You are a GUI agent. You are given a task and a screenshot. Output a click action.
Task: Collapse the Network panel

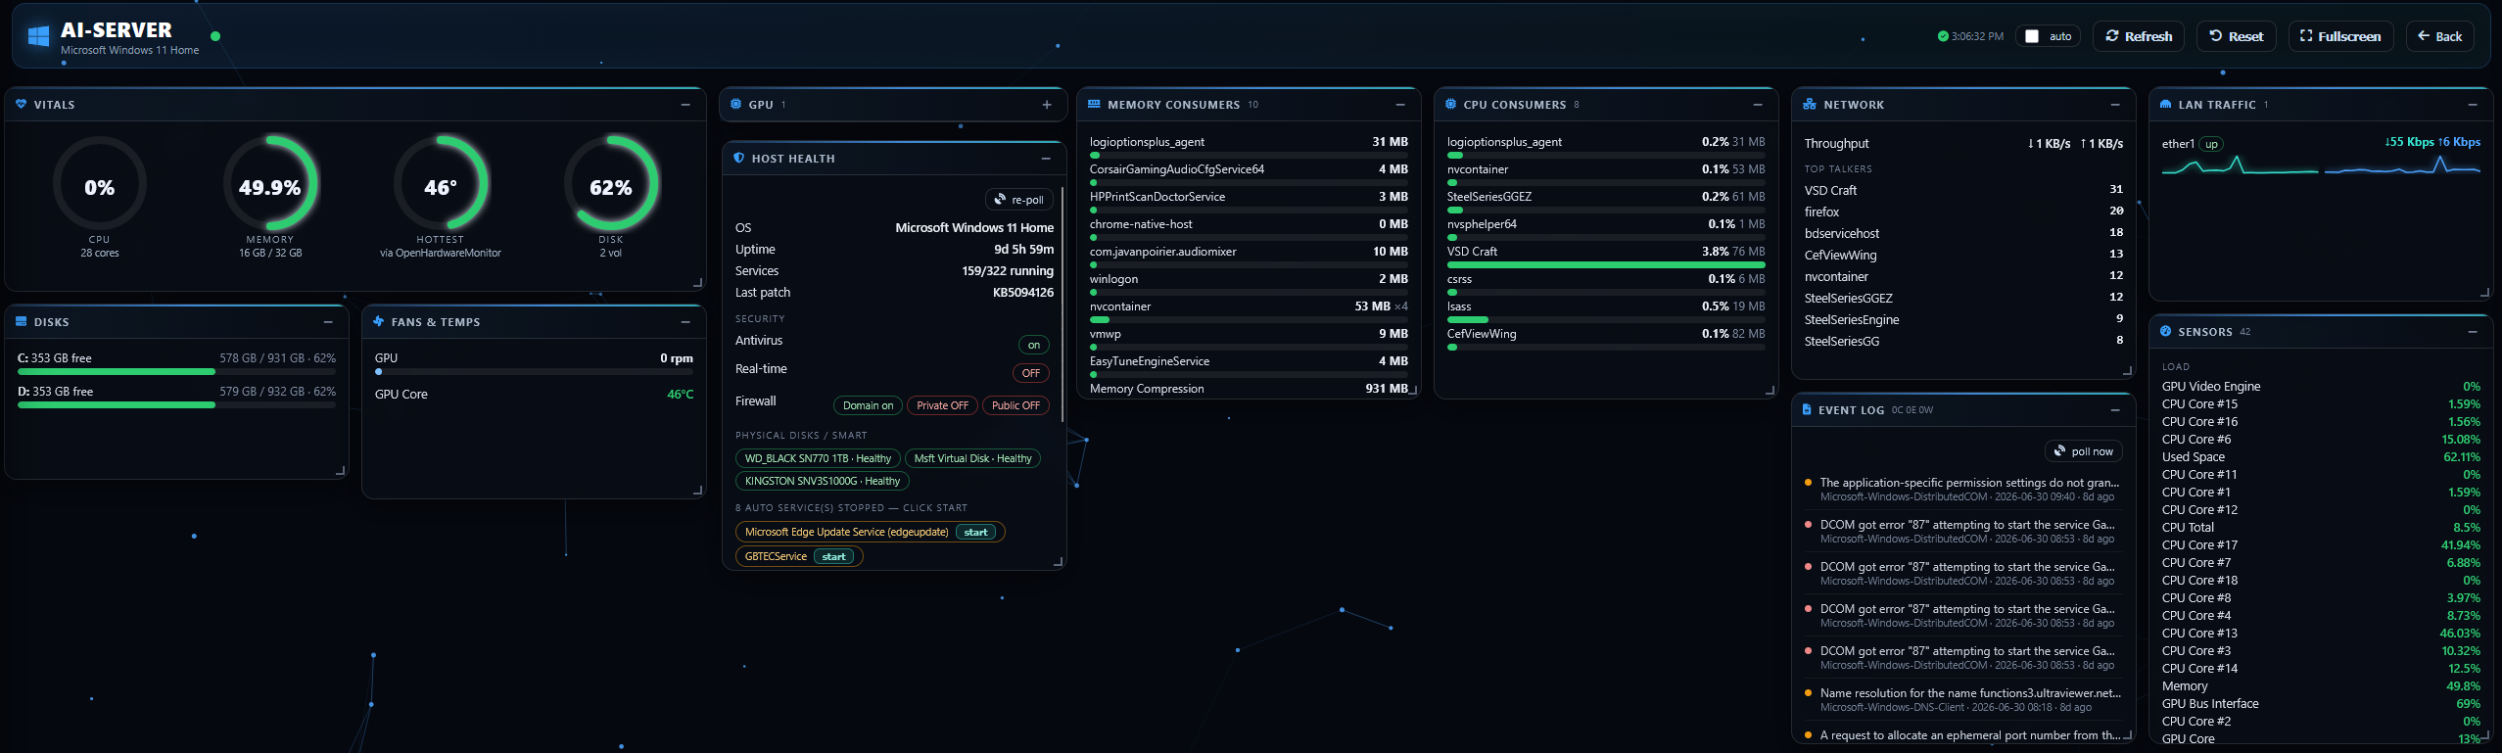click(x=2115, y=105)
